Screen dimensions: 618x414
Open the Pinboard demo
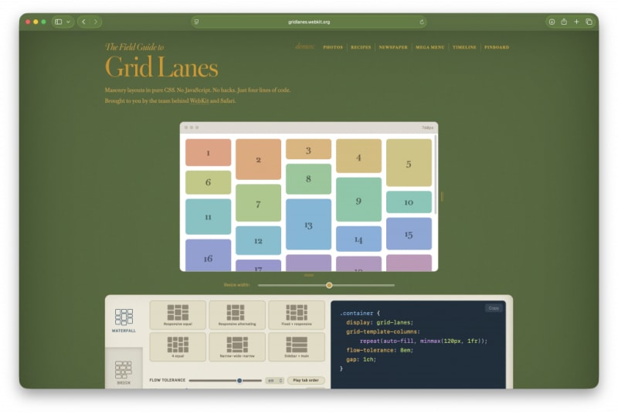coord(497,47)
